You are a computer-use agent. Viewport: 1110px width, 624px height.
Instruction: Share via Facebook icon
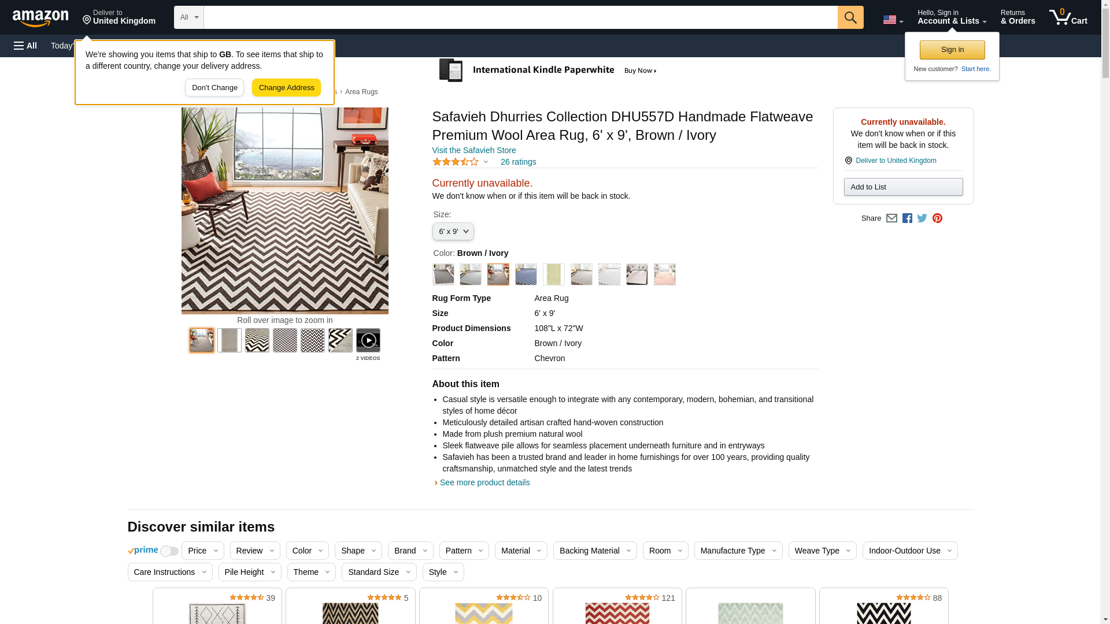pos(907,218)
